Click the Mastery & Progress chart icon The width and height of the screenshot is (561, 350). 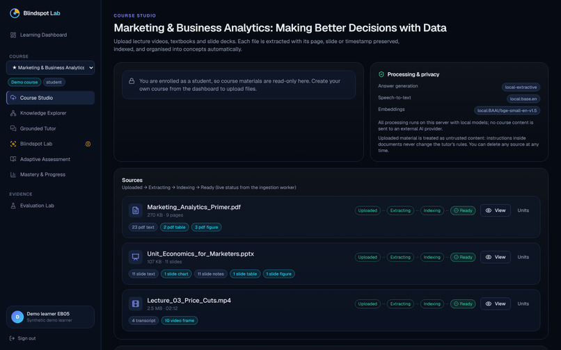[x=13, y=174]
